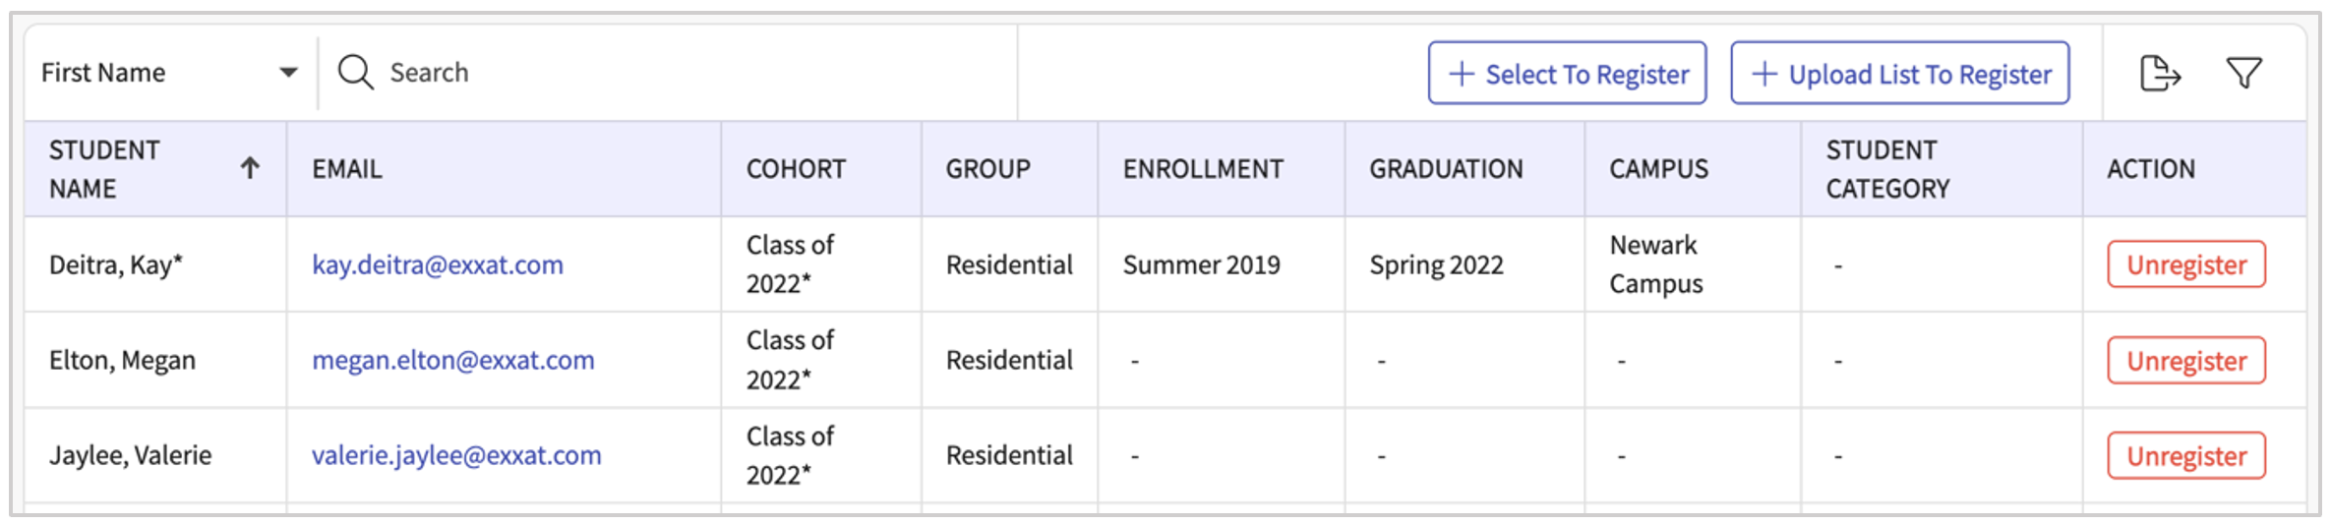This screenshot has width=2331, height=525.
Task: Unregister Megan Elton
Action: pos(2185,361)
